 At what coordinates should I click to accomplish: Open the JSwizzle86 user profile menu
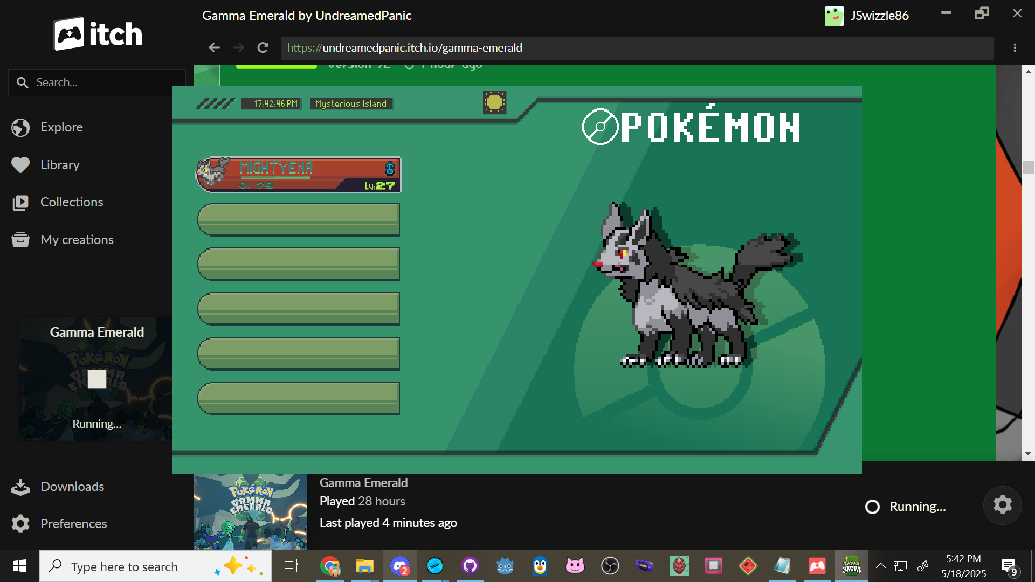866,16
